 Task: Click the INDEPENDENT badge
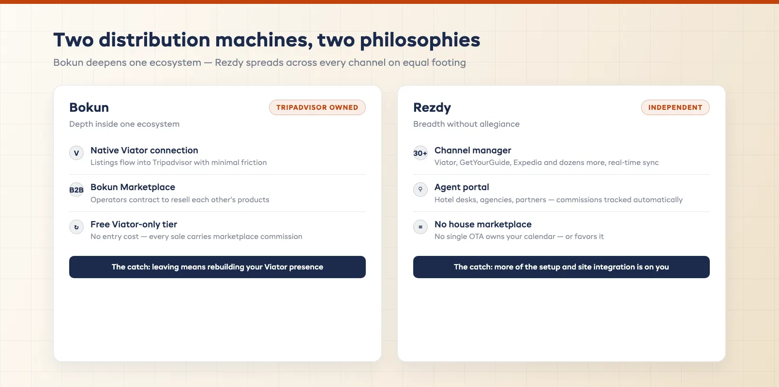click(x=675, y=107)
